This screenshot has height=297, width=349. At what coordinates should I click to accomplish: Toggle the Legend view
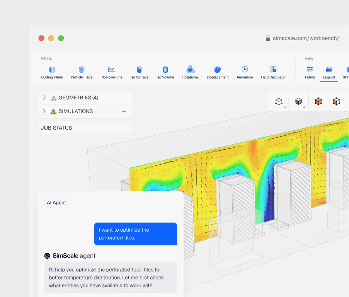(x=329, y=73)
